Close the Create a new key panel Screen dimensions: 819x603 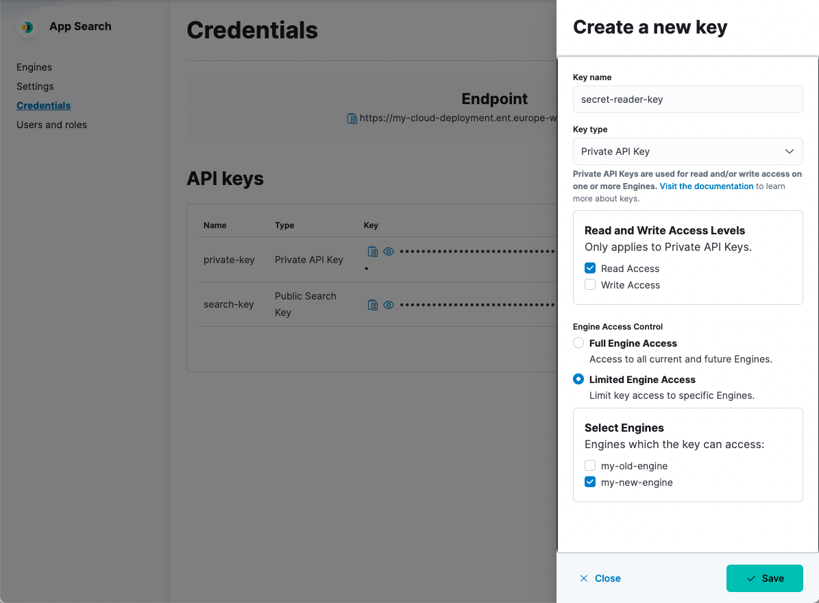pyautogui.click(x=600, y=578)
